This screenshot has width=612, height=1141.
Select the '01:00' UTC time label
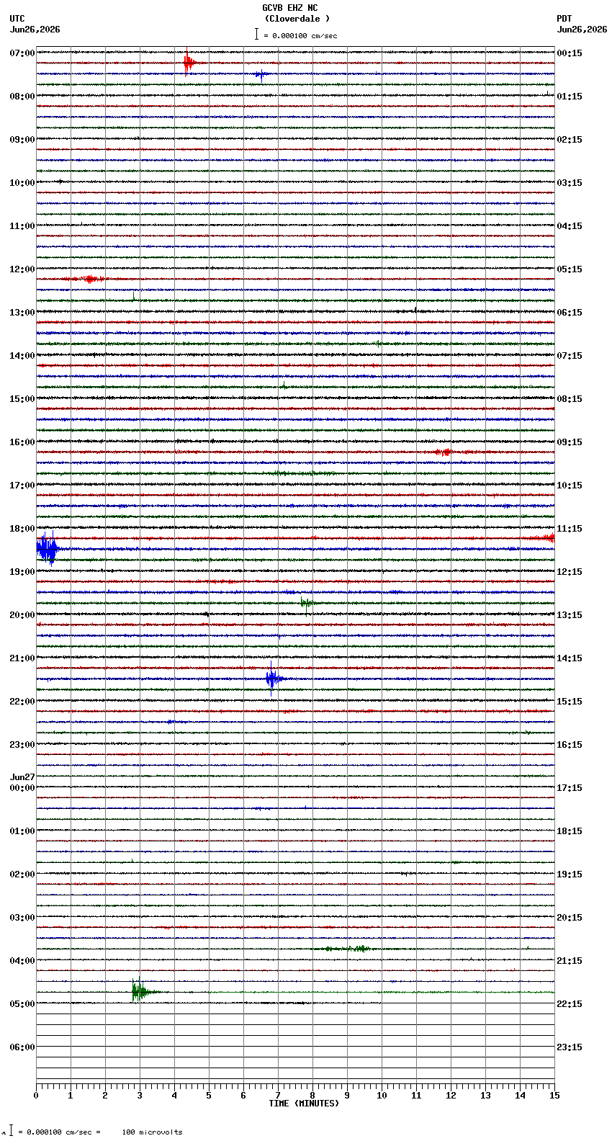click(x=22, y=831)
